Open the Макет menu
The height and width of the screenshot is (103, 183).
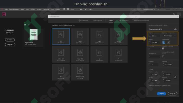tap(22, 9)
